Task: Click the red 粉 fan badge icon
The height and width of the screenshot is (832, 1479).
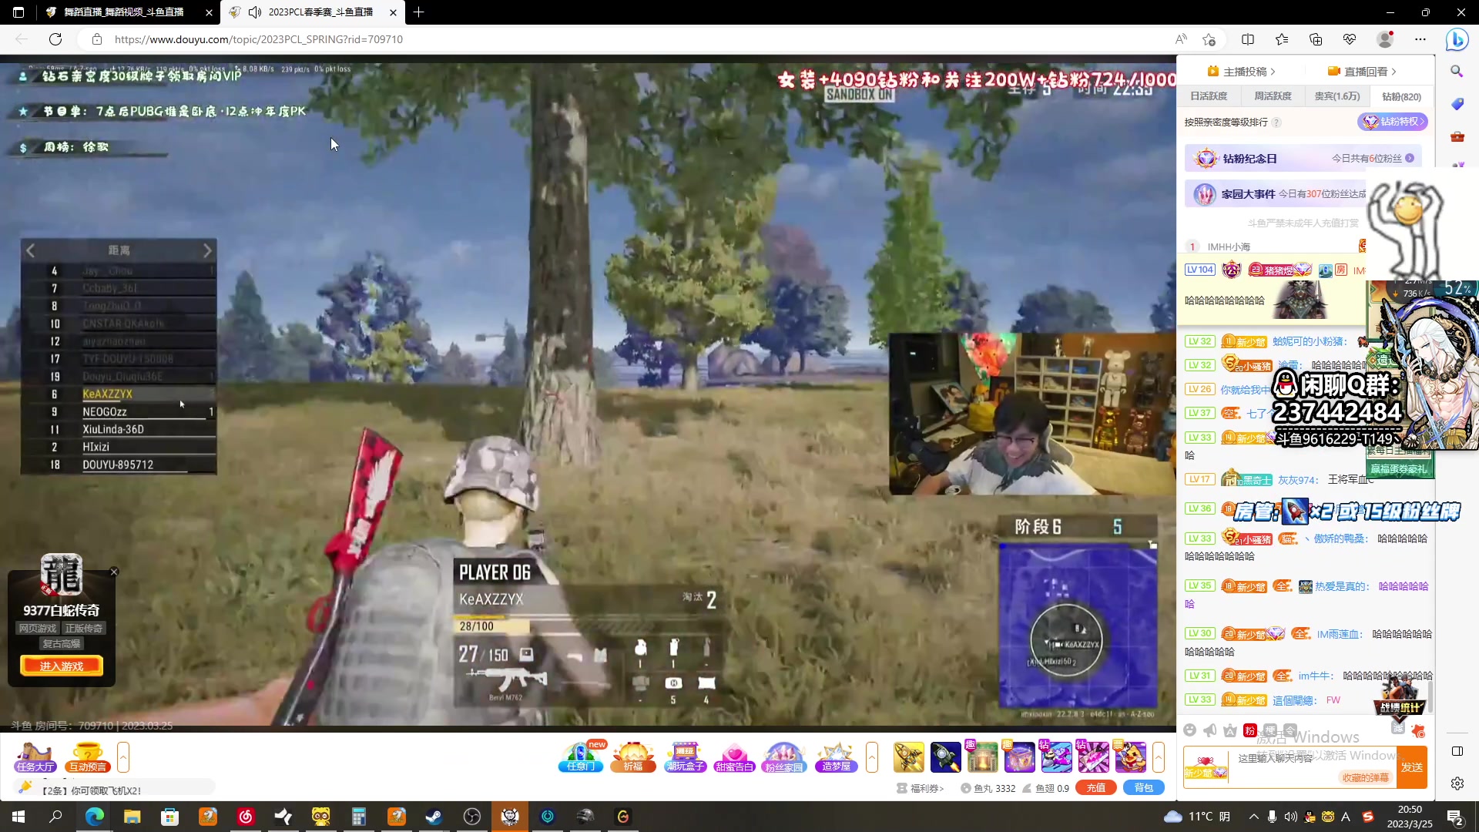Action: pos(1250,730)
